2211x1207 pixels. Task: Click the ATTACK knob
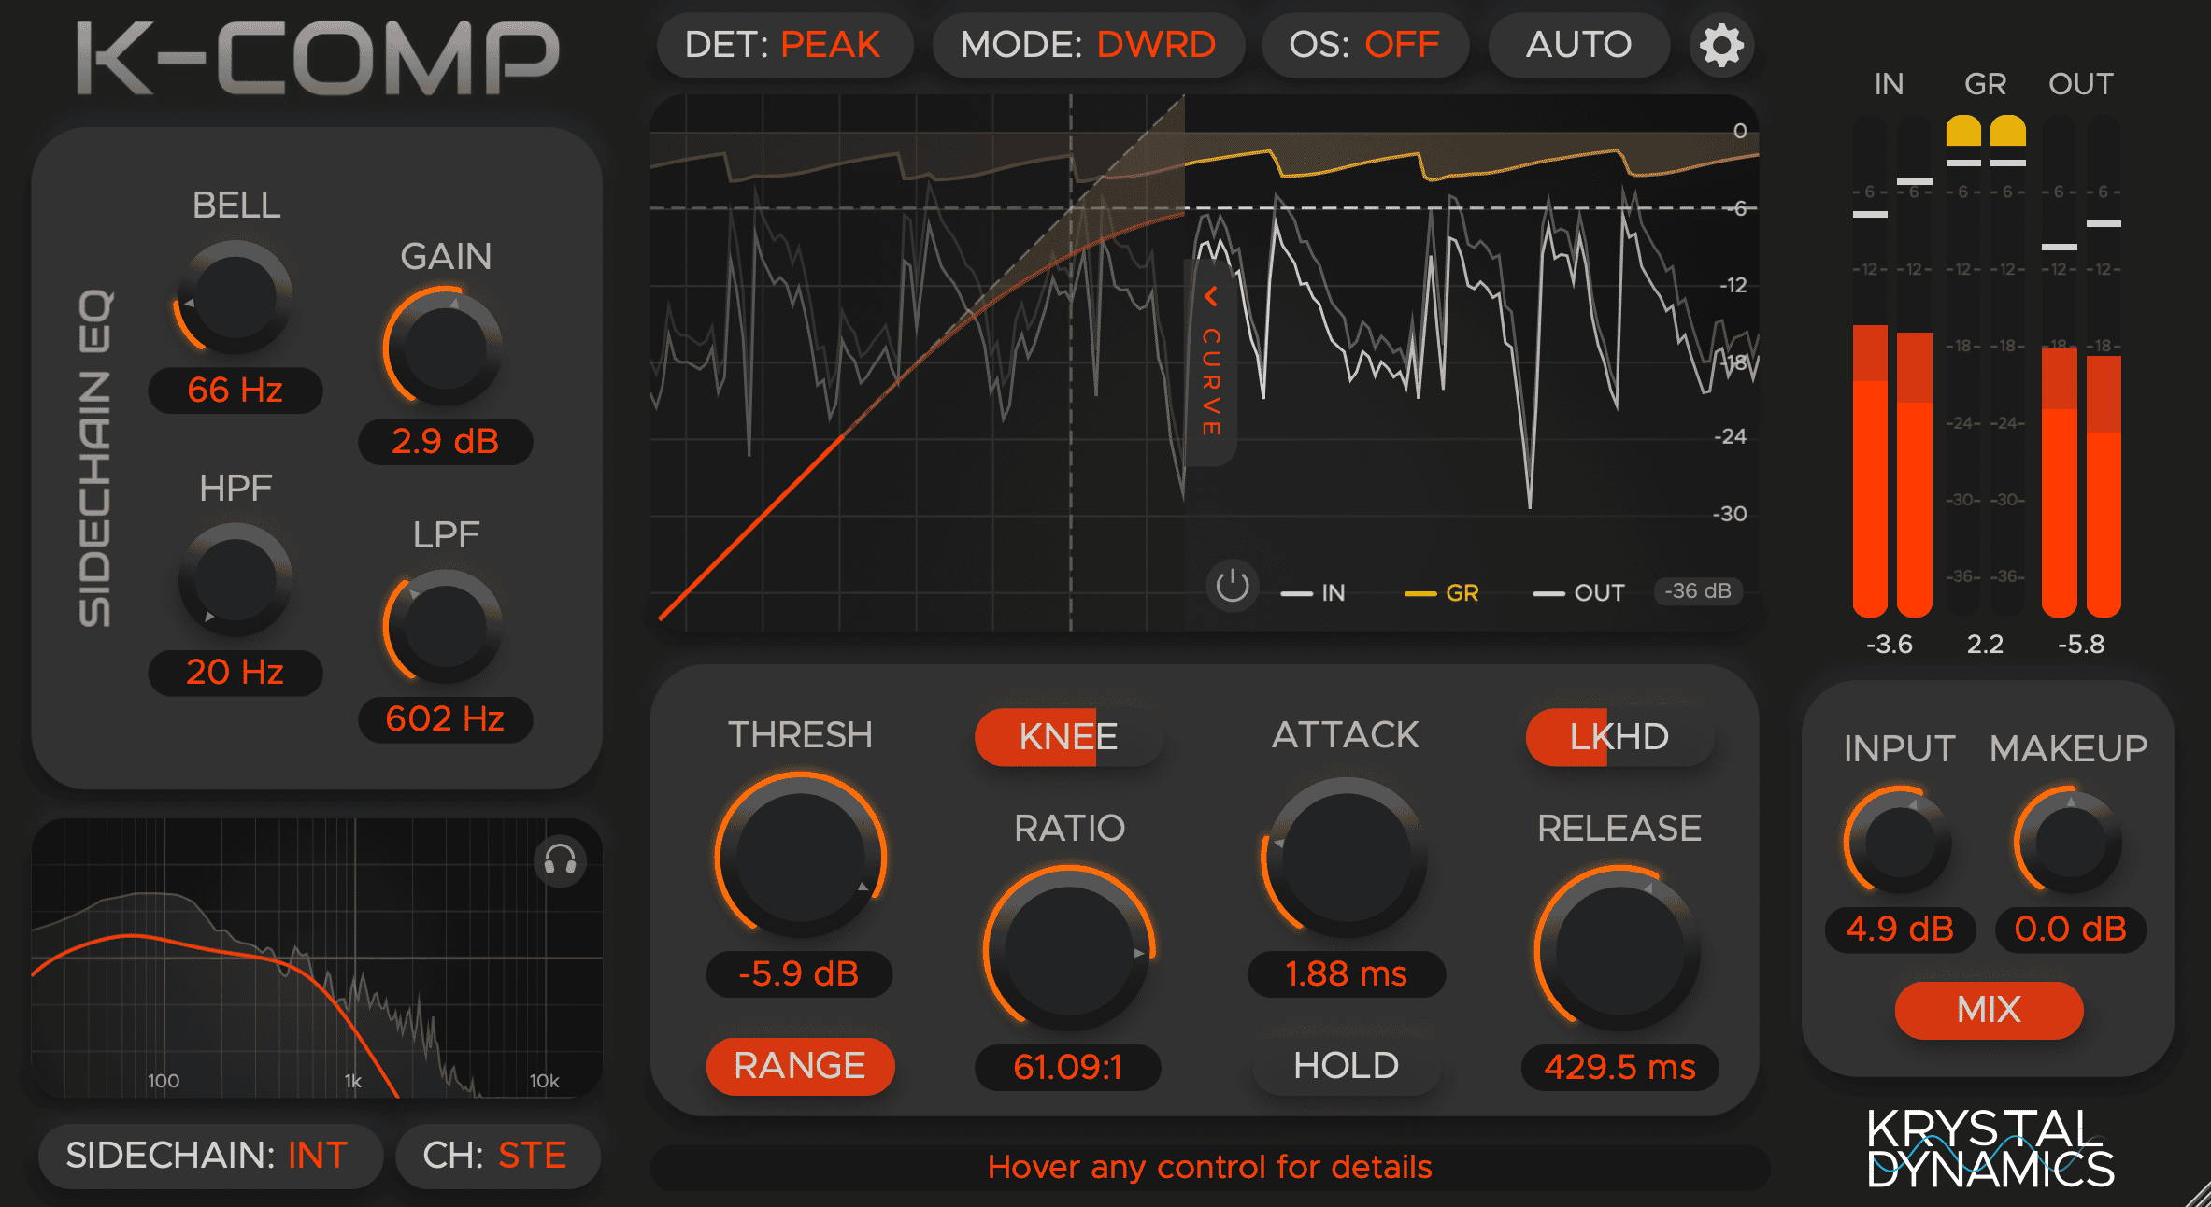point(1346,856)
